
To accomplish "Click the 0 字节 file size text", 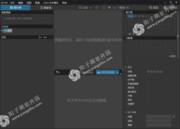I will pos(172,56).
